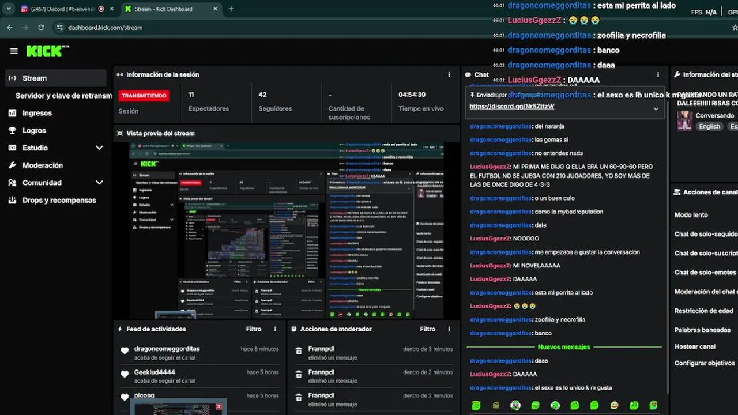Close the small floating preview thumbnail
This screenshot has height=415, width=738.
219,406
